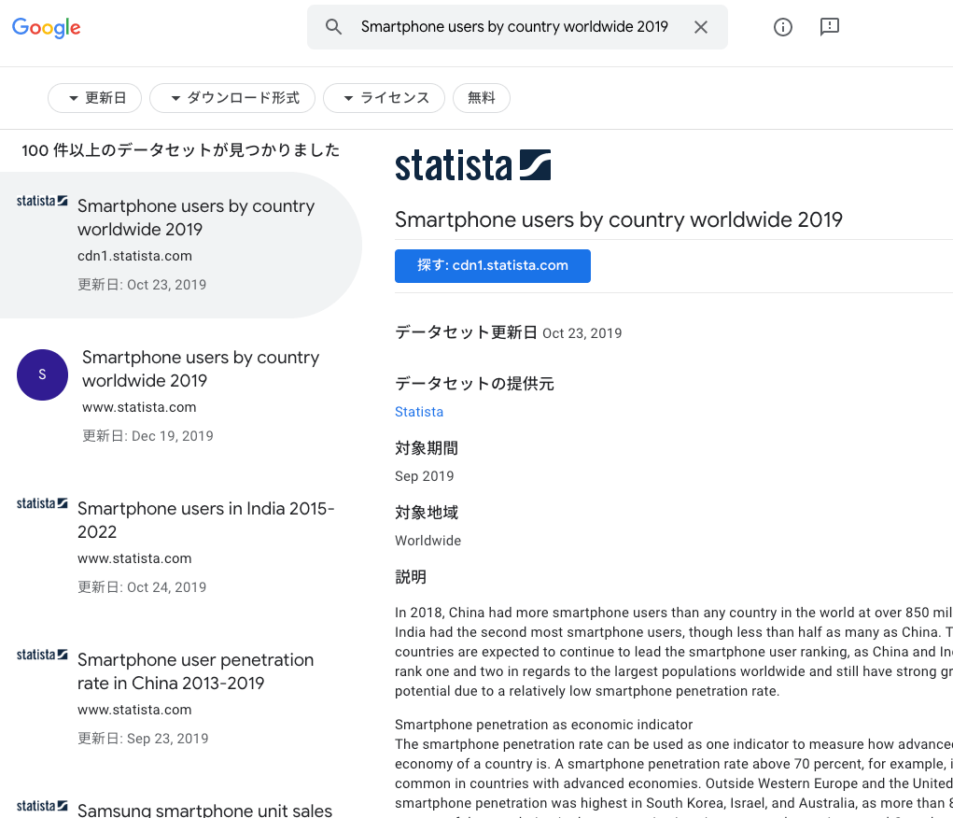The height and width of the screenshot is (818, 953).
Task: Click statista logo beside first result
Action: pyautogui.click(x=42, y=201)
